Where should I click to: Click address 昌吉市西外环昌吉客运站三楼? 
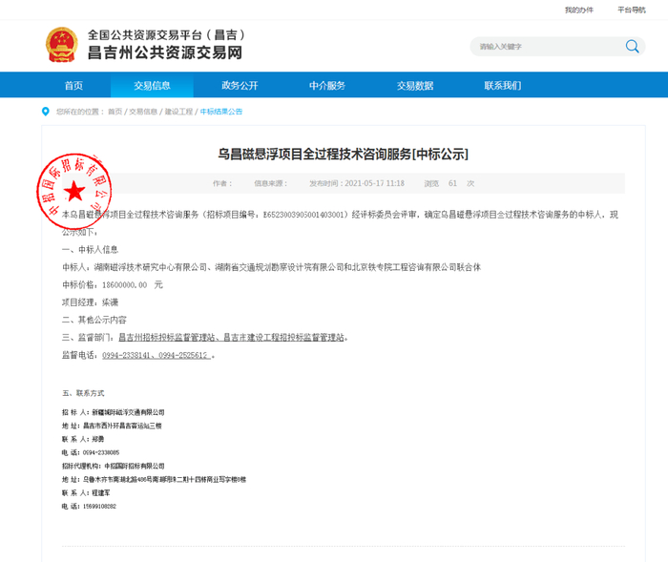pyautogui.click(x=122, y=426)
